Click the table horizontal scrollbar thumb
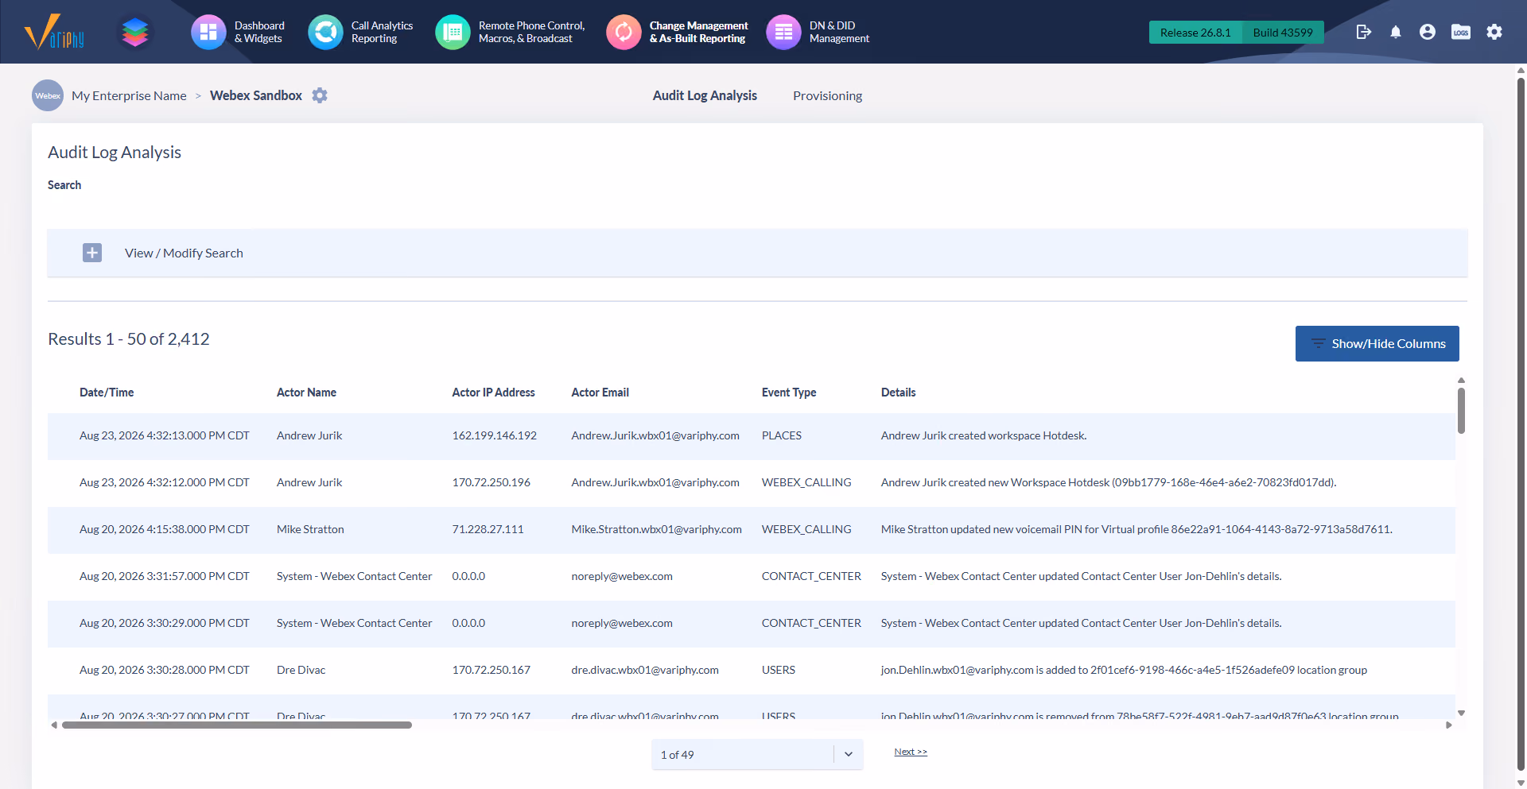1527x789 pixels. click(237, 725)
